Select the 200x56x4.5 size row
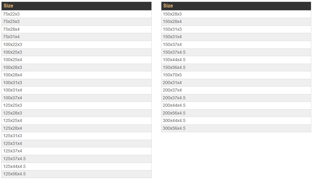 tap(174, 113)
